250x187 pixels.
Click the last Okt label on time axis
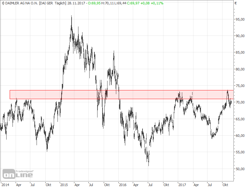(x=225, y=185)
